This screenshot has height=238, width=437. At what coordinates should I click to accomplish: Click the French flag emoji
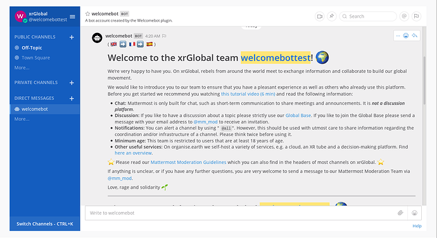(x=132, y=44)
